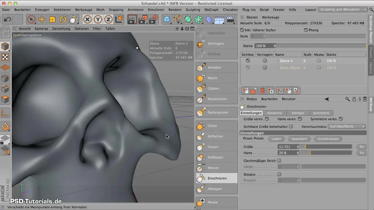
Task: Click Verringern to decrease subdivision
Action: pos(217,43)
